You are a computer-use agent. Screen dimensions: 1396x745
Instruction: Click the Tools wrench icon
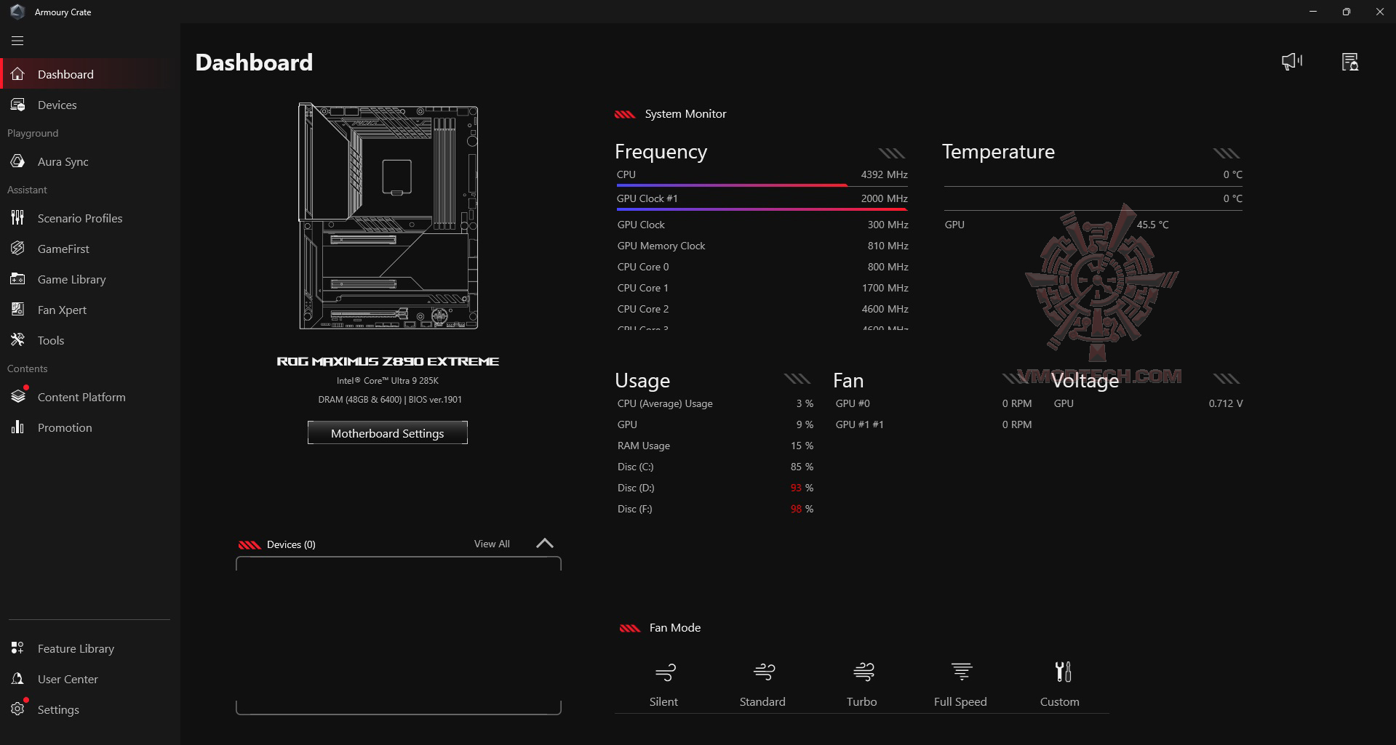click(18, 340)
